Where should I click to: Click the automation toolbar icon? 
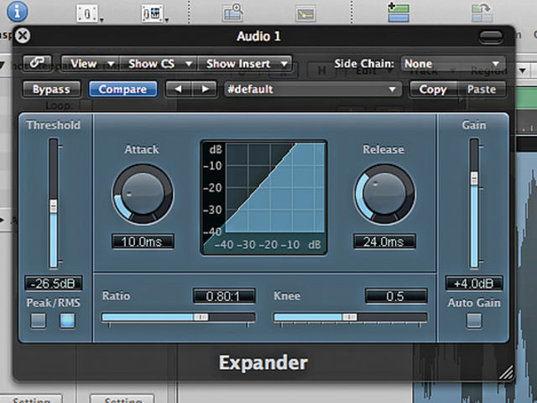pyautogui.click(x=305, y=14)
